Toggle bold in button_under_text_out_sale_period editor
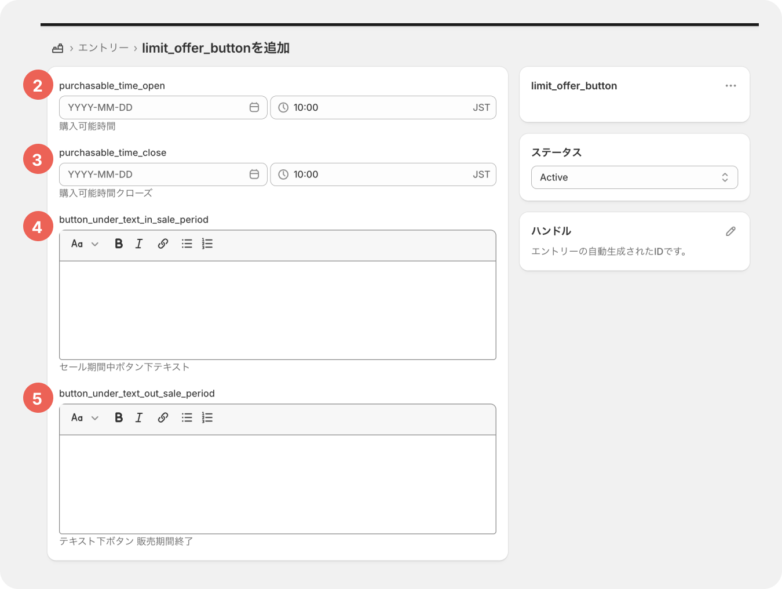782x589 pixels. click(x=119, y=418)
